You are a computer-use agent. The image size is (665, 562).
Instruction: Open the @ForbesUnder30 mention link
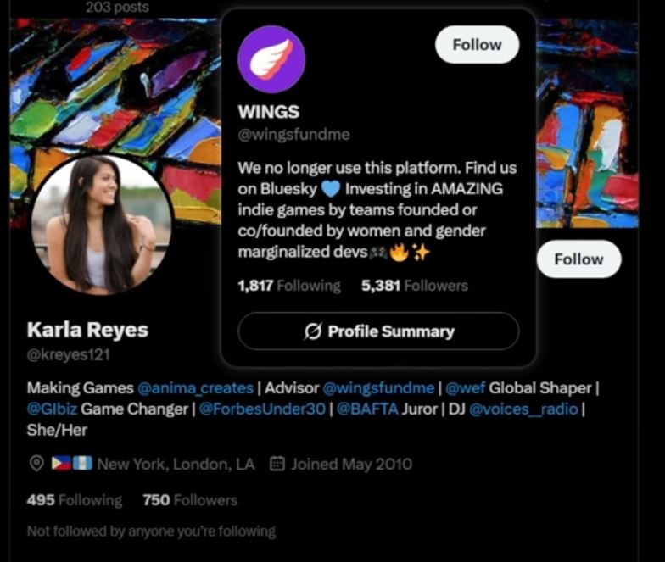[262, 409]
